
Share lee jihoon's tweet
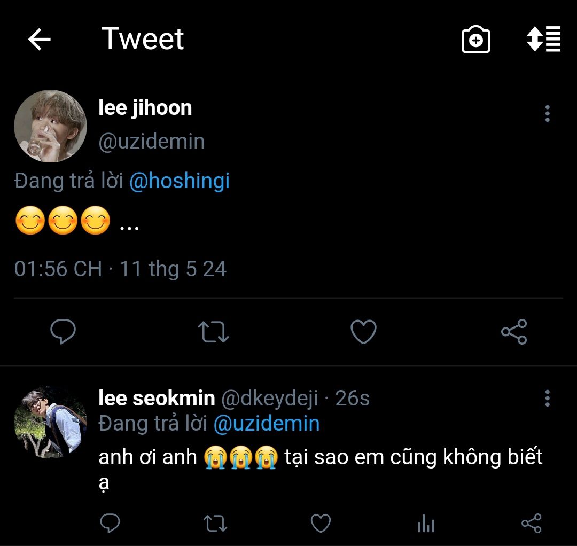point(514,332)
